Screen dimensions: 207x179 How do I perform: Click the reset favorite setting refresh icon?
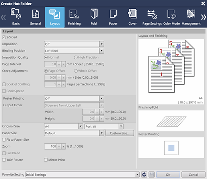[x=144, y=175]
